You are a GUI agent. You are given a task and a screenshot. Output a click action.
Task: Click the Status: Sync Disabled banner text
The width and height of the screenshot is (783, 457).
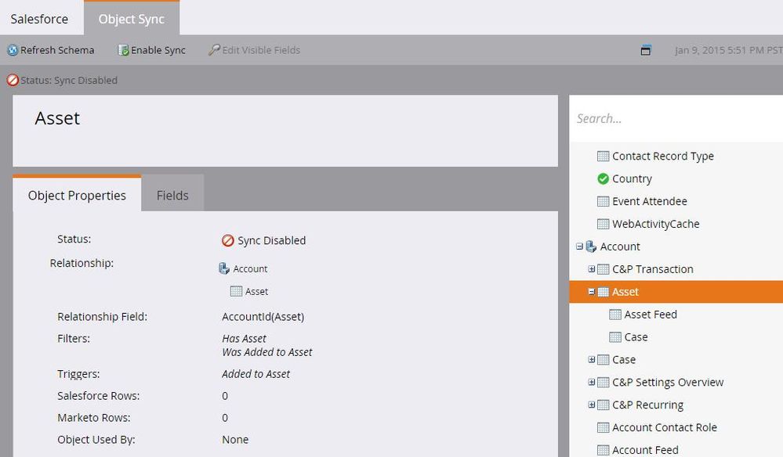69,81
